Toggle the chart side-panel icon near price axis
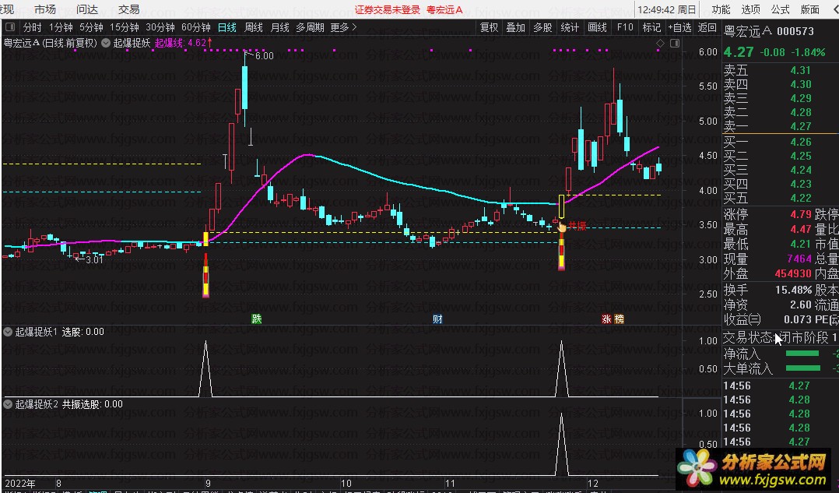The width and height of the screenshot is (839, 493). tap(675, 43)
